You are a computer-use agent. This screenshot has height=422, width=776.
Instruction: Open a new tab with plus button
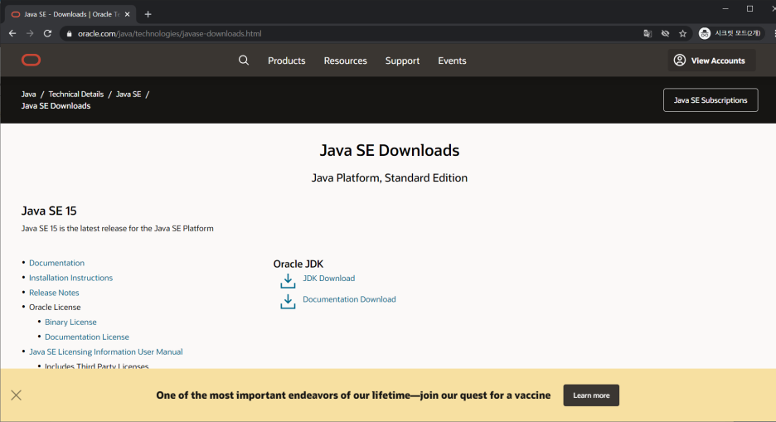click(x=148, y=14)
